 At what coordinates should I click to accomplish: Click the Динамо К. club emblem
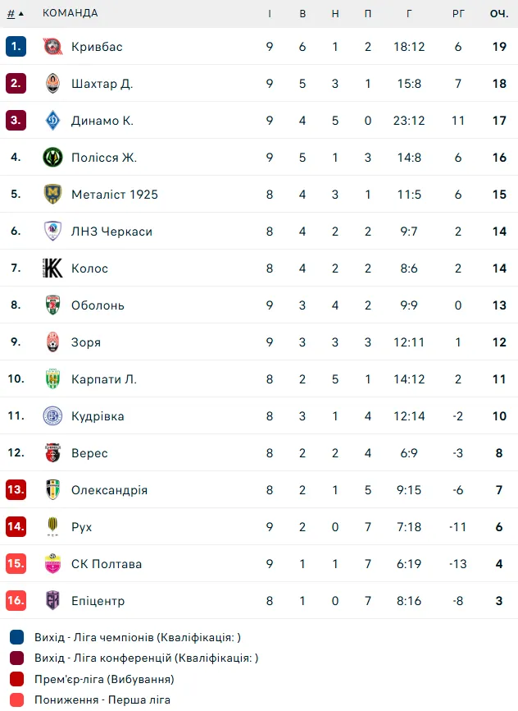(52, 121)
